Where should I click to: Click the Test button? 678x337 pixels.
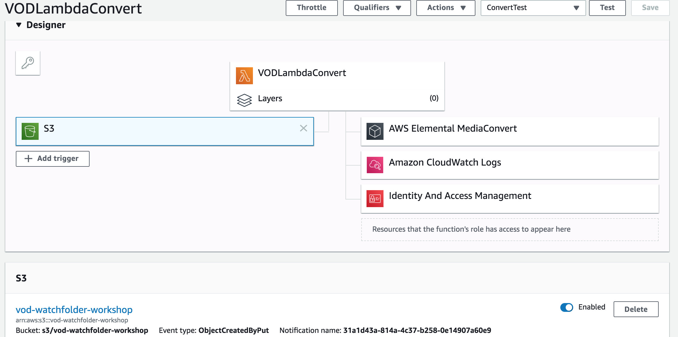coord(607,8)
